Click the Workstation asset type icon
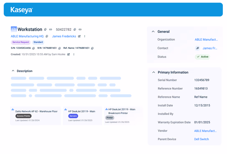 click(14, 29)
